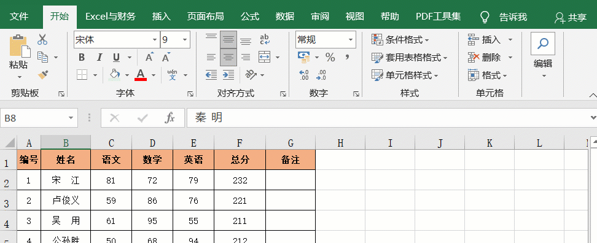This screenshot has height=243, width=597.
Task: Click the cell containing 卢俊义
Action: [66, 201]
